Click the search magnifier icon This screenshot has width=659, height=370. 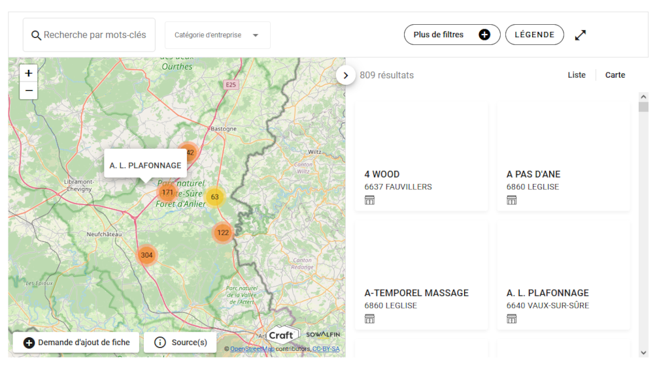pos(36,35)
